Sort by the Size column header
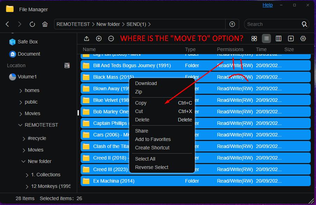 [x=289, y=49]
